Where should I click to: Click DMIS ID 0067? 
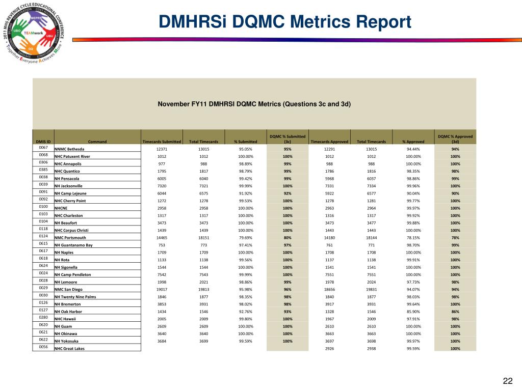(43, 147)
